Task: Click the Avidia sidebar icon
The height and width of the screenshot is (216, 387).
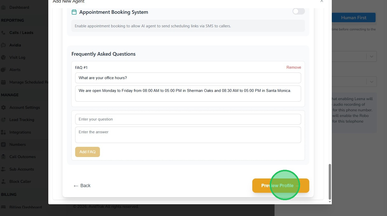Action: (x=3, y=45)
